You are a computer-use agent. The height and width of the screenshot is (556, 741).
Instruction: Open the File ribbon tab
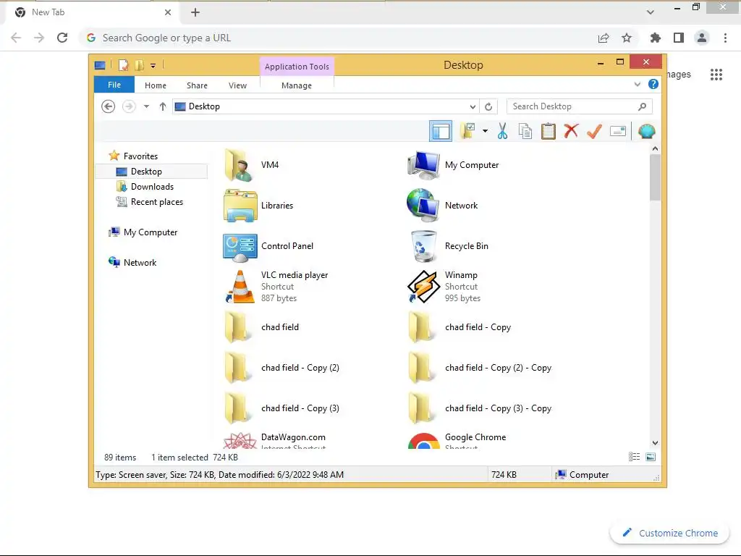(114, 85)
